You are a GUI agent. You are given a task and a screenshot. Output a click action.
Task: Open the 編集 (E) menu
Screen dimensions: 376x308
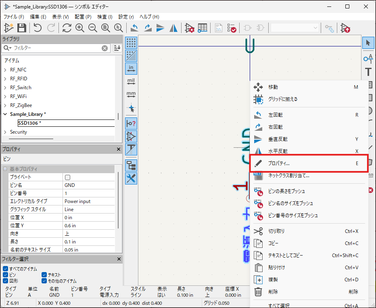[38, 17]
